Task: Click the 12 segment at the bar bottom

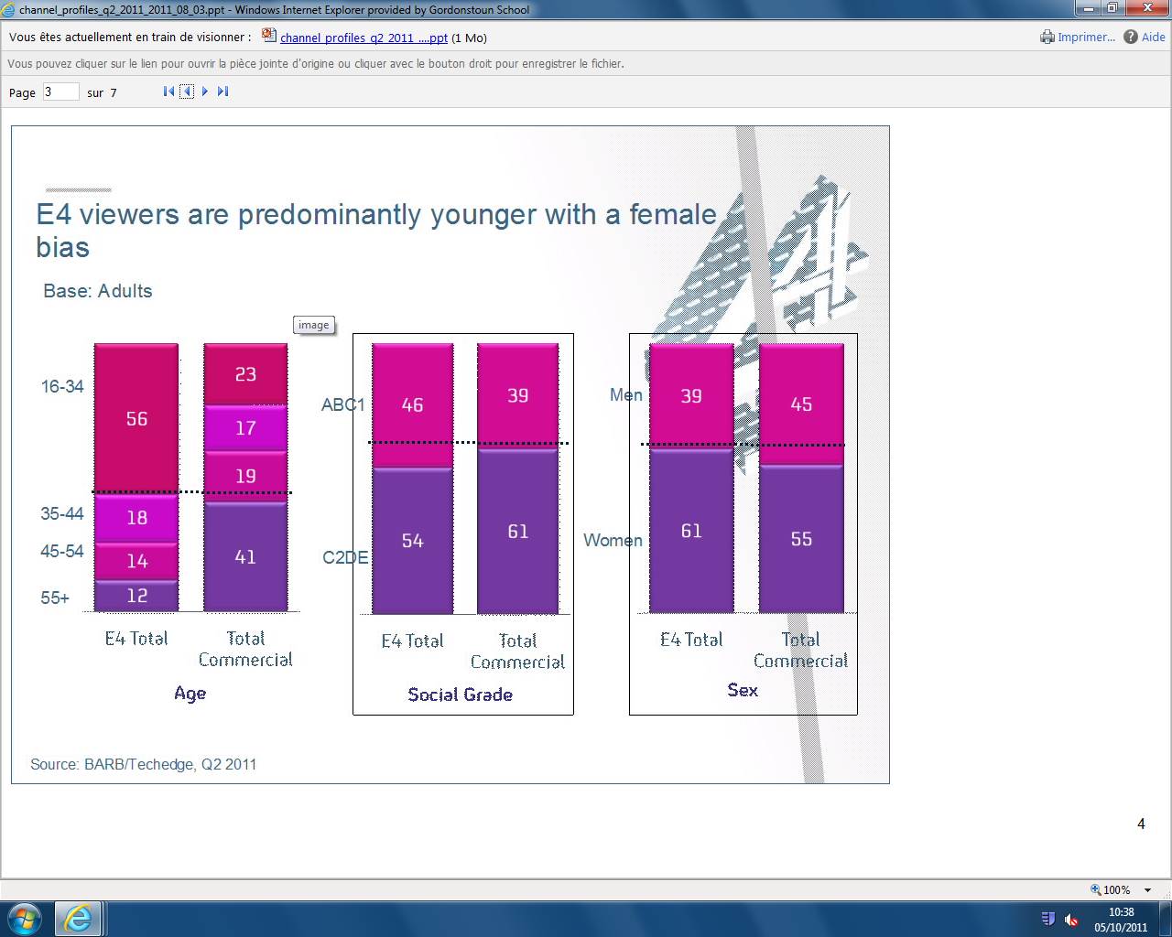Action: tap(136, 596)
